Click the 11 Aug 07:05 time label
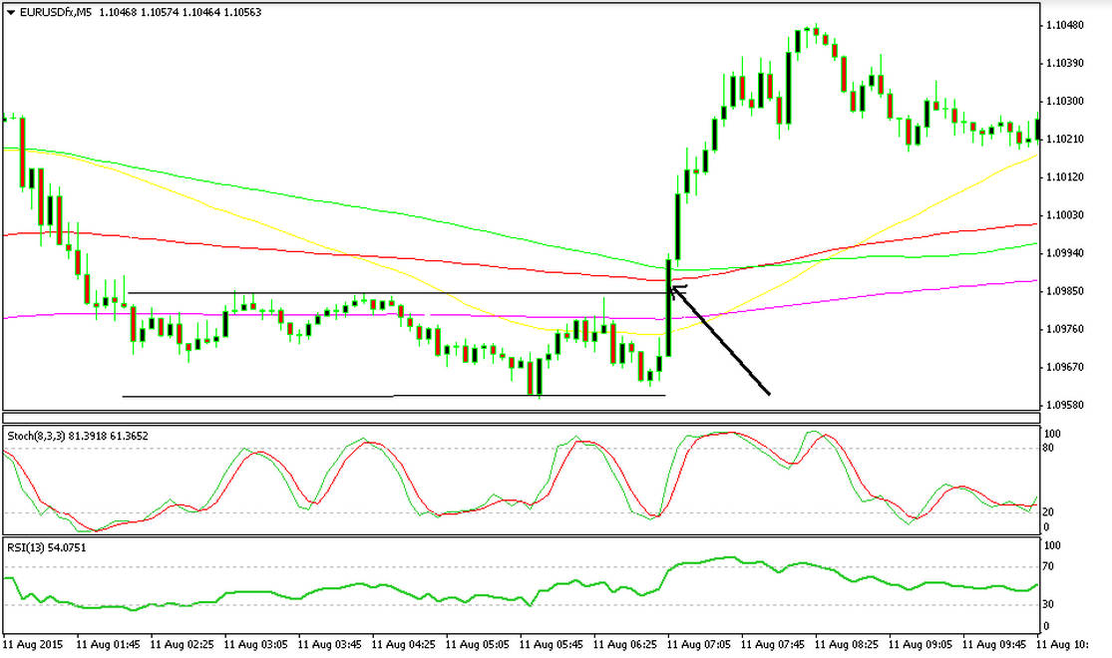Viewport: 1112px width, 658px height. (x=698, y=644)
